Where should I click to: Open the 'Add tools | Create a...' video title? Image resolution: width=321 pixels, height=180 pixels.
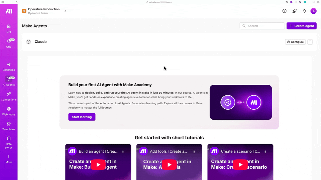(x=168, y=151)
